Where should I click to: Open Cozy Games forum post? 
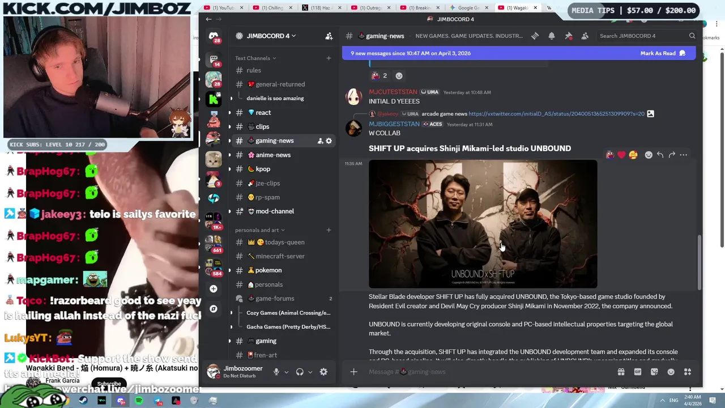[x=288, y=313]
